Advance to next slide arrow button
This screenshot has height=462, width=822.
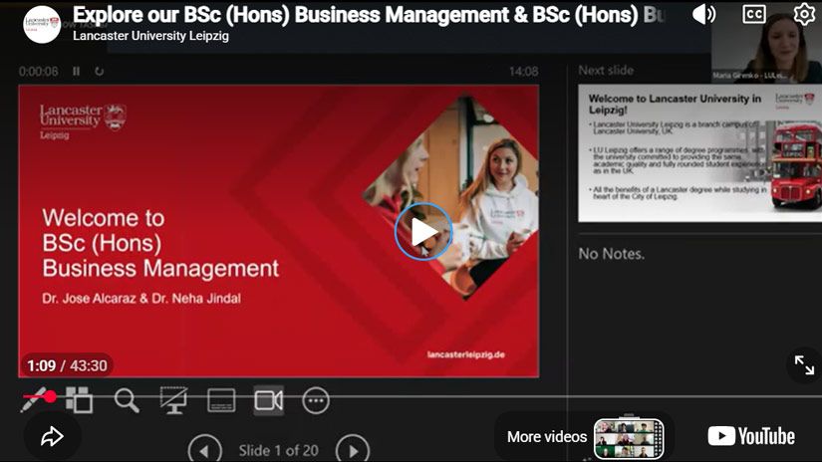pyautogui.click(x=353, y=450)
